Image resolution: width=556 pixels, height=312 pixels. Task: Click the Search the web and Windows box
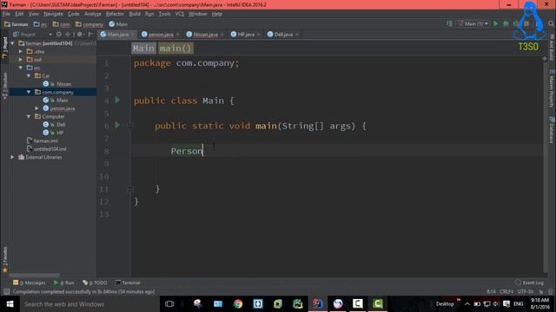tap(90, 304)
